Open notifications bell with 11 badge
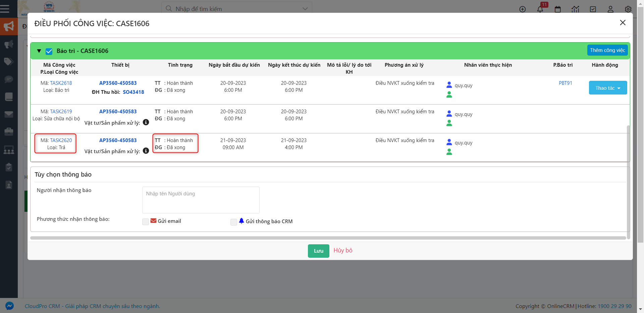Image resolution: width=644 pixels, height=313 pixels. click(x=540, y=9)
